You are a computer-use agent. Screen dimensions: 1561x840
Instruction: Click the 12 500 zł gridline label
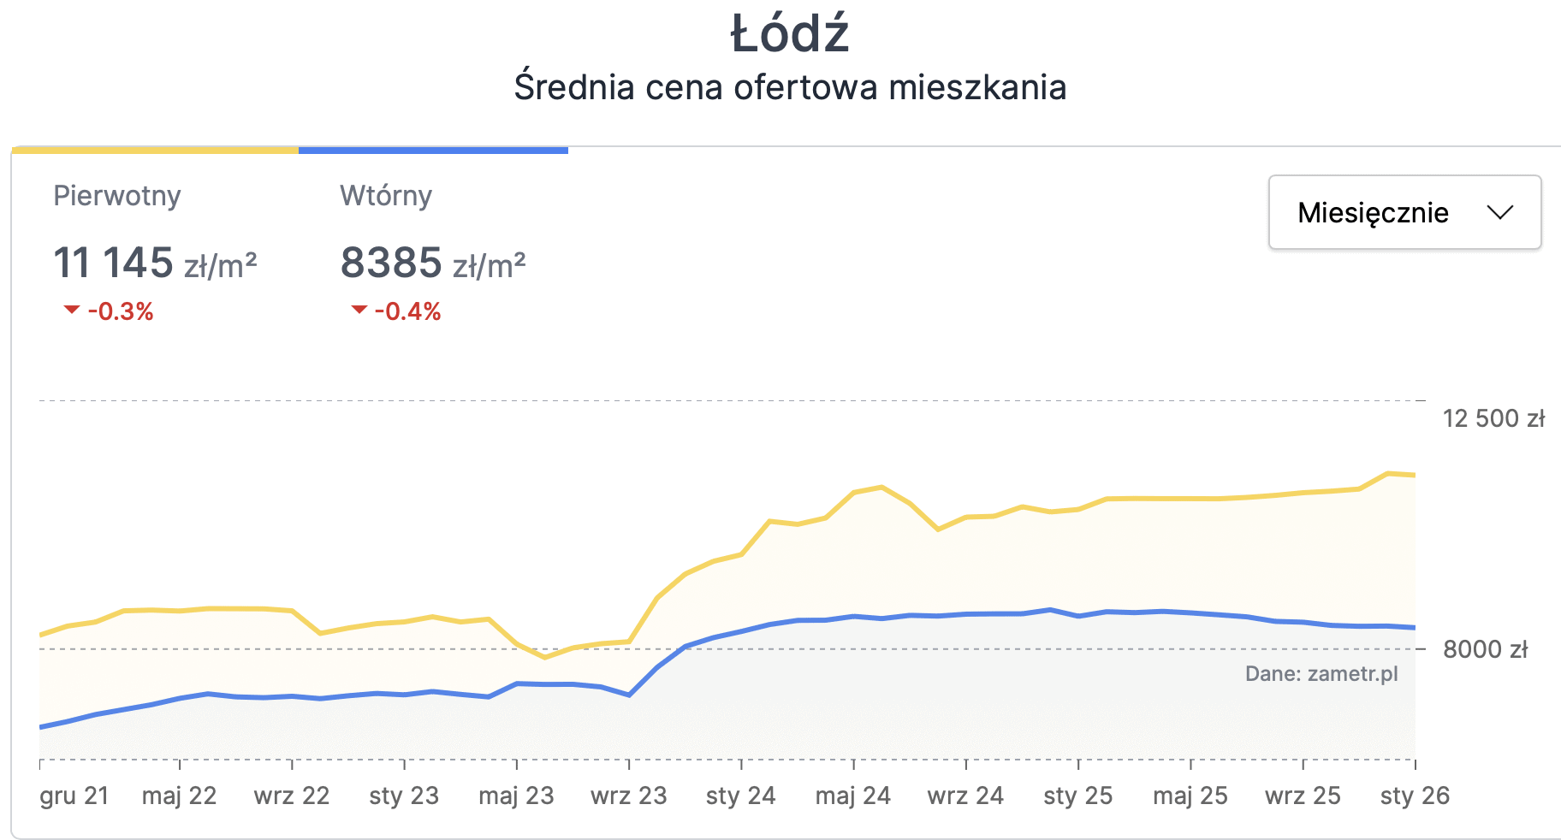[1492, 418]
